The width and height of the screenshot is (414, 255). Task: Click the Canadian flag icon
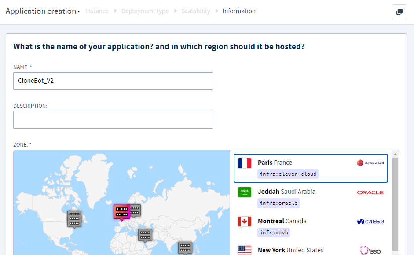pyautogui.click(x=245, y=222)
